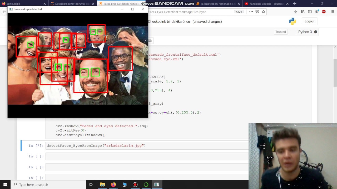Image resolution: width=337 pixels, height=189 pixels.
Task: Close the Kanaldaki videolar YouTube tab
Action: tap(287, 4)
